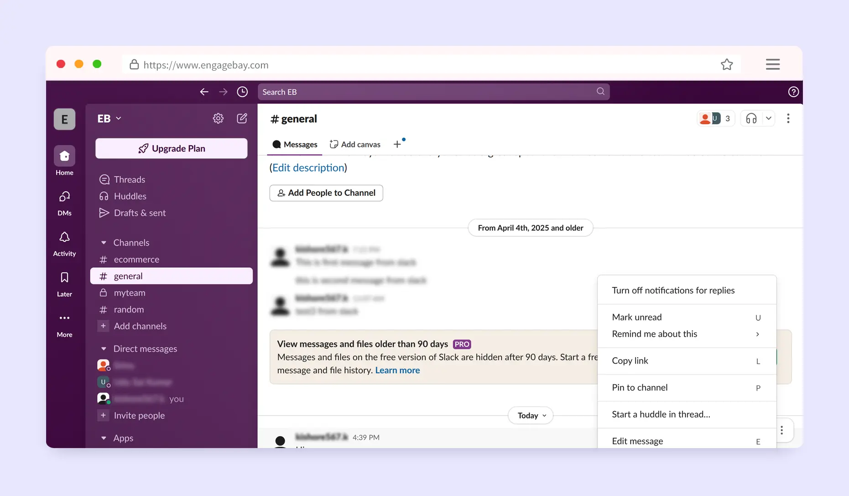Select Pin to channel menu option
The width and height of the screenshot is (849, 496).
[640, 387]
